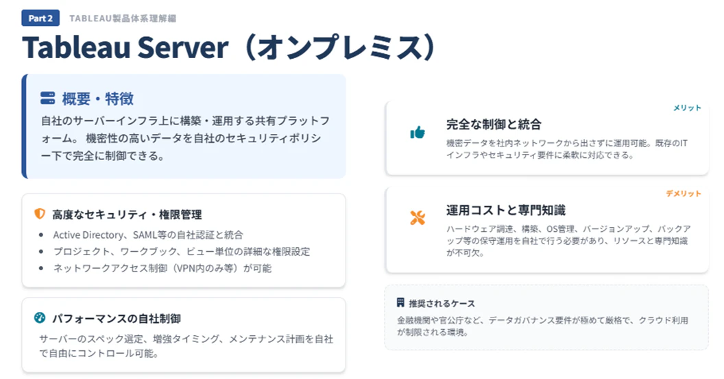724x379 pixels.
Task: Click the gauge icon beside パフォーマンスの自社制御
Action: click(x=40, y=317)
